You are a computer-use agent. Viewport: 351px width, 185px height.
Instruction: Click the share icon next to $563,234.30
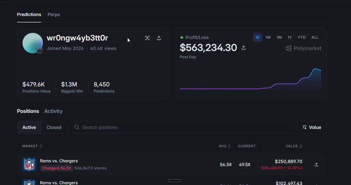coord(243,48)
